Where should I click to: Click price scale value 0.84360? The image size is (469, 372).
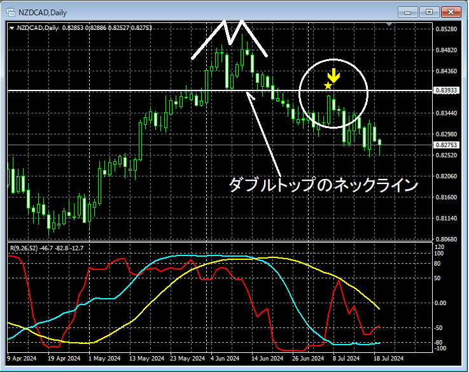pos(447,71)
